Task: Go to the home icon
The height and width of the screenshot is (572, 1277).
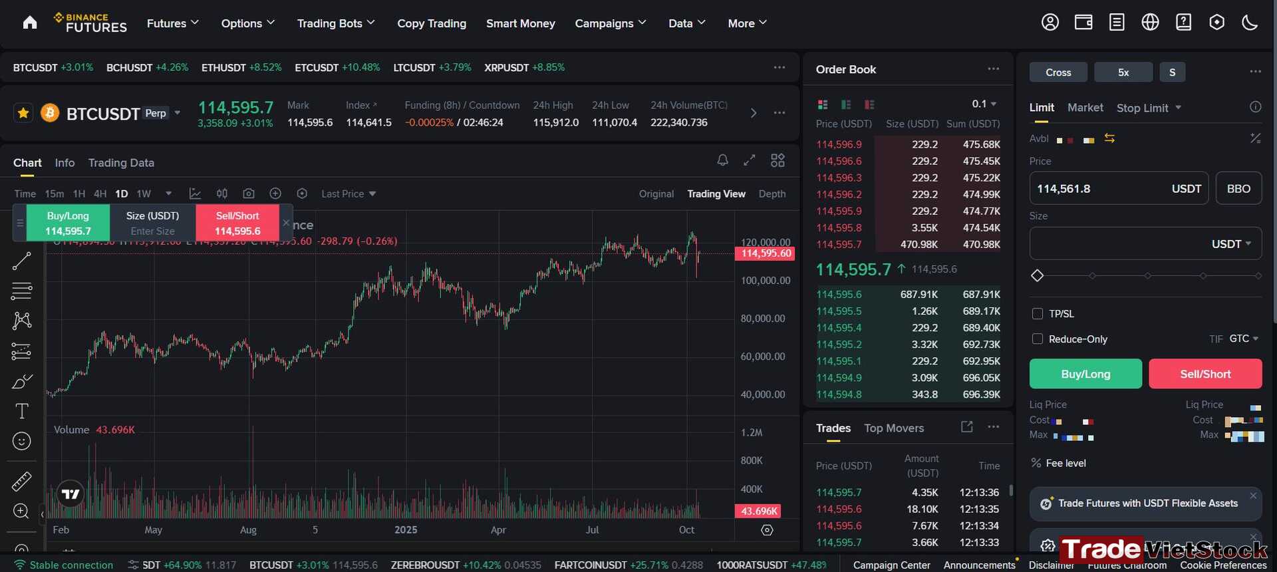Action: (29, 23)
